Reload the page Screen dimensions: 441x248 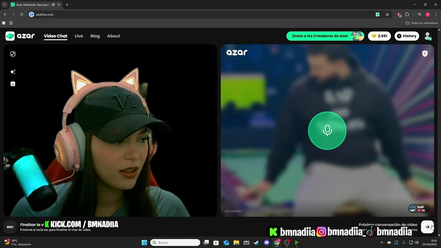(21, 14)
